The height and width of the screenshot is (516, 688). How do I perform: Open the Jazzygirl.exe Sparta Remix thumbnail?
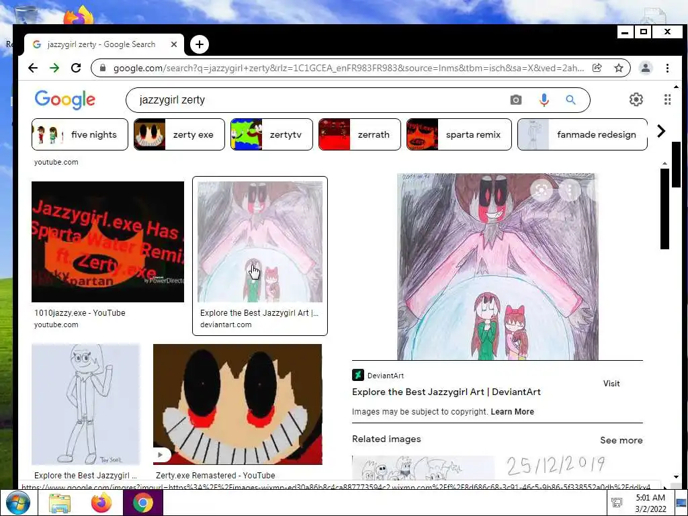click(108, 242)
